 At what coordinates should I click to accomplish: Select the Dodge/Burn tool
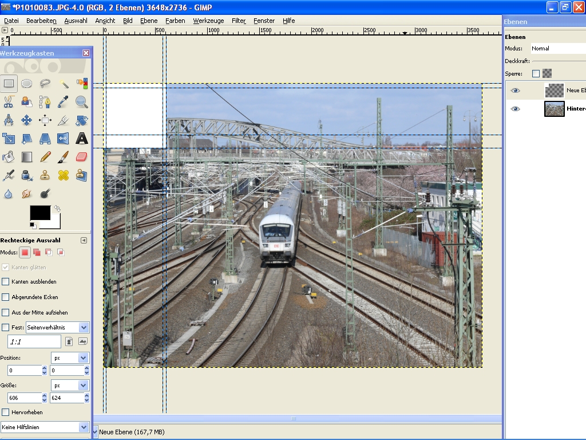tap(45, 194)
